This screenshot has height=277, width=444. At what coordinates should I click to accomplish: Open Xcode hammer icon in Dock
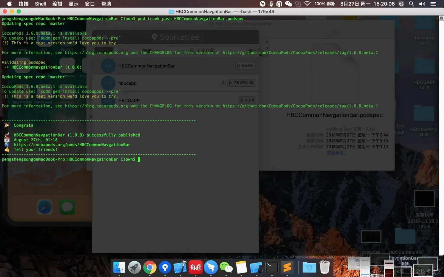pos(180,268)
